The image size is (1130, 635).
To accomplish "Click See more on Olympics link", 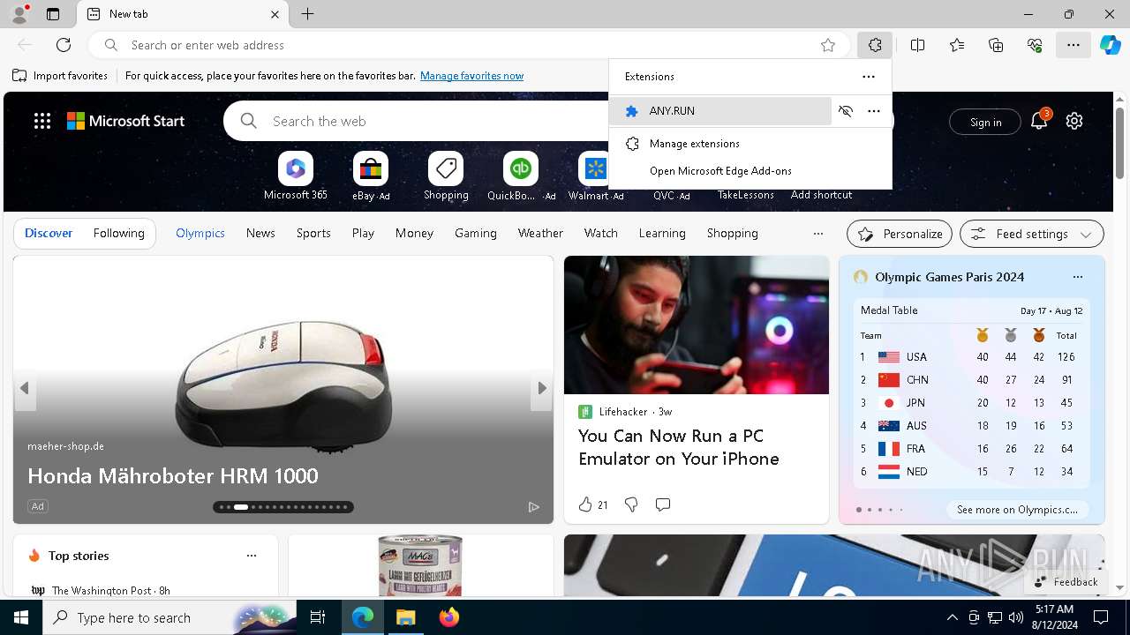I will (x=1018, y=510).
